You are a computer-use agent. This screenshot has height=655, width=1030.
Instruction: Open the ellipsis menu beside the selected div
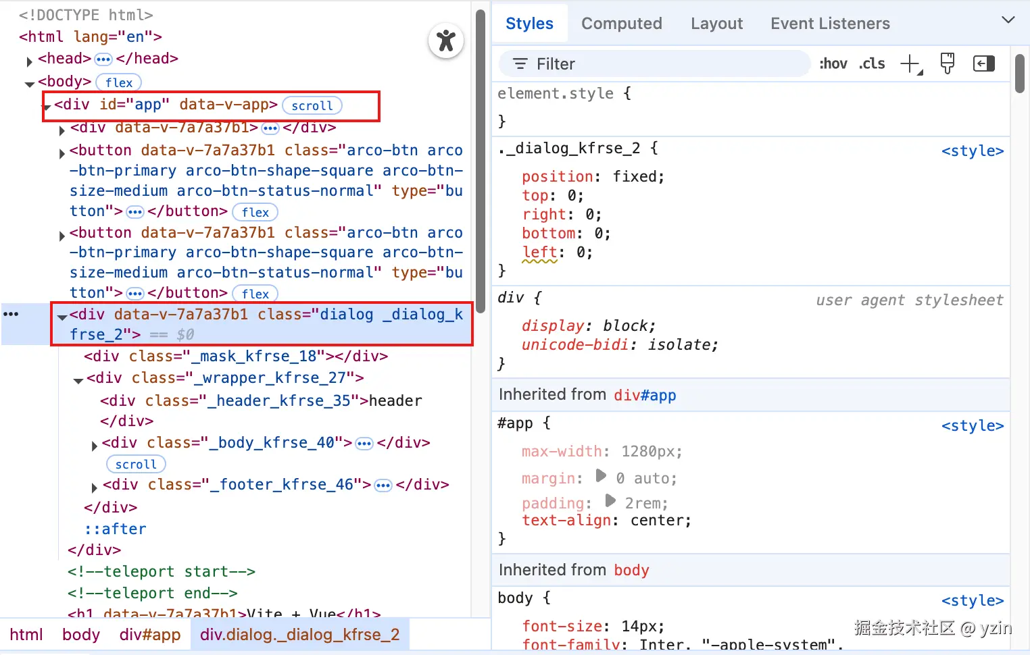click(x=11, y=314)
